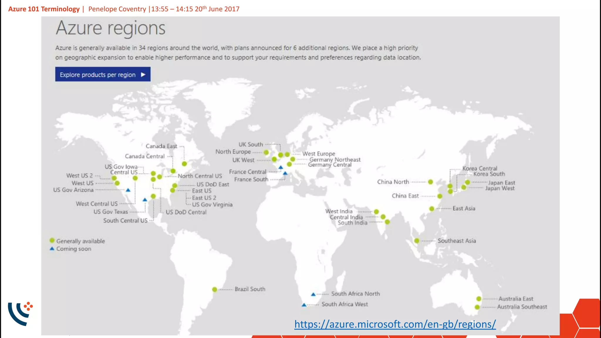The width and height of the screenshot is (601, 338).
Task: Click the US Gov Virginia label
Action: point(212,205)
